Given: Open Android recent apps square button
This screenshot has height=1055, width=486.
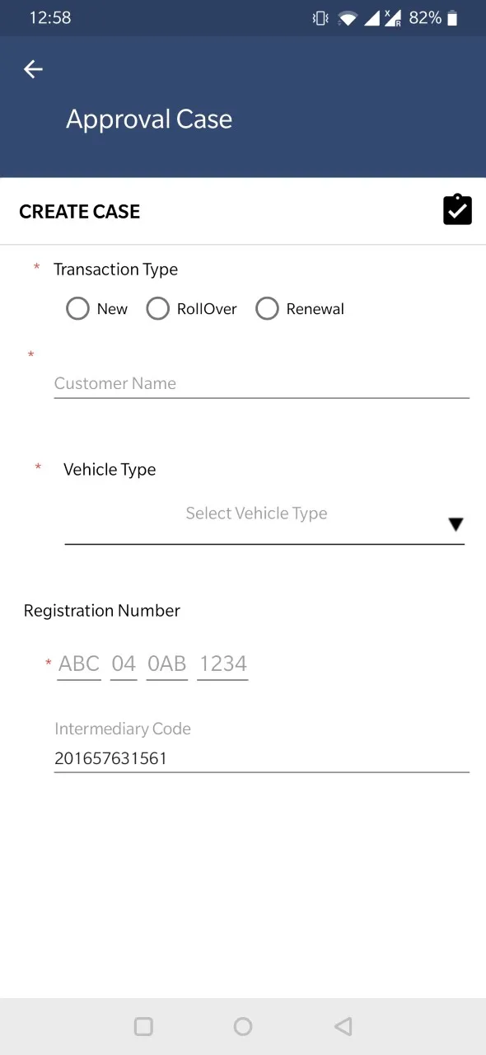Looking at the screenshot, I should [143, 1026].
